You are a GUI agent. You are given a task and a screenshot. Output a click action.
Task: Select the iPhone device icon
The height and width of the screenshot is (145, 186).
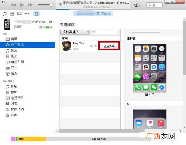pyautogui.click(x=36, y=14)
